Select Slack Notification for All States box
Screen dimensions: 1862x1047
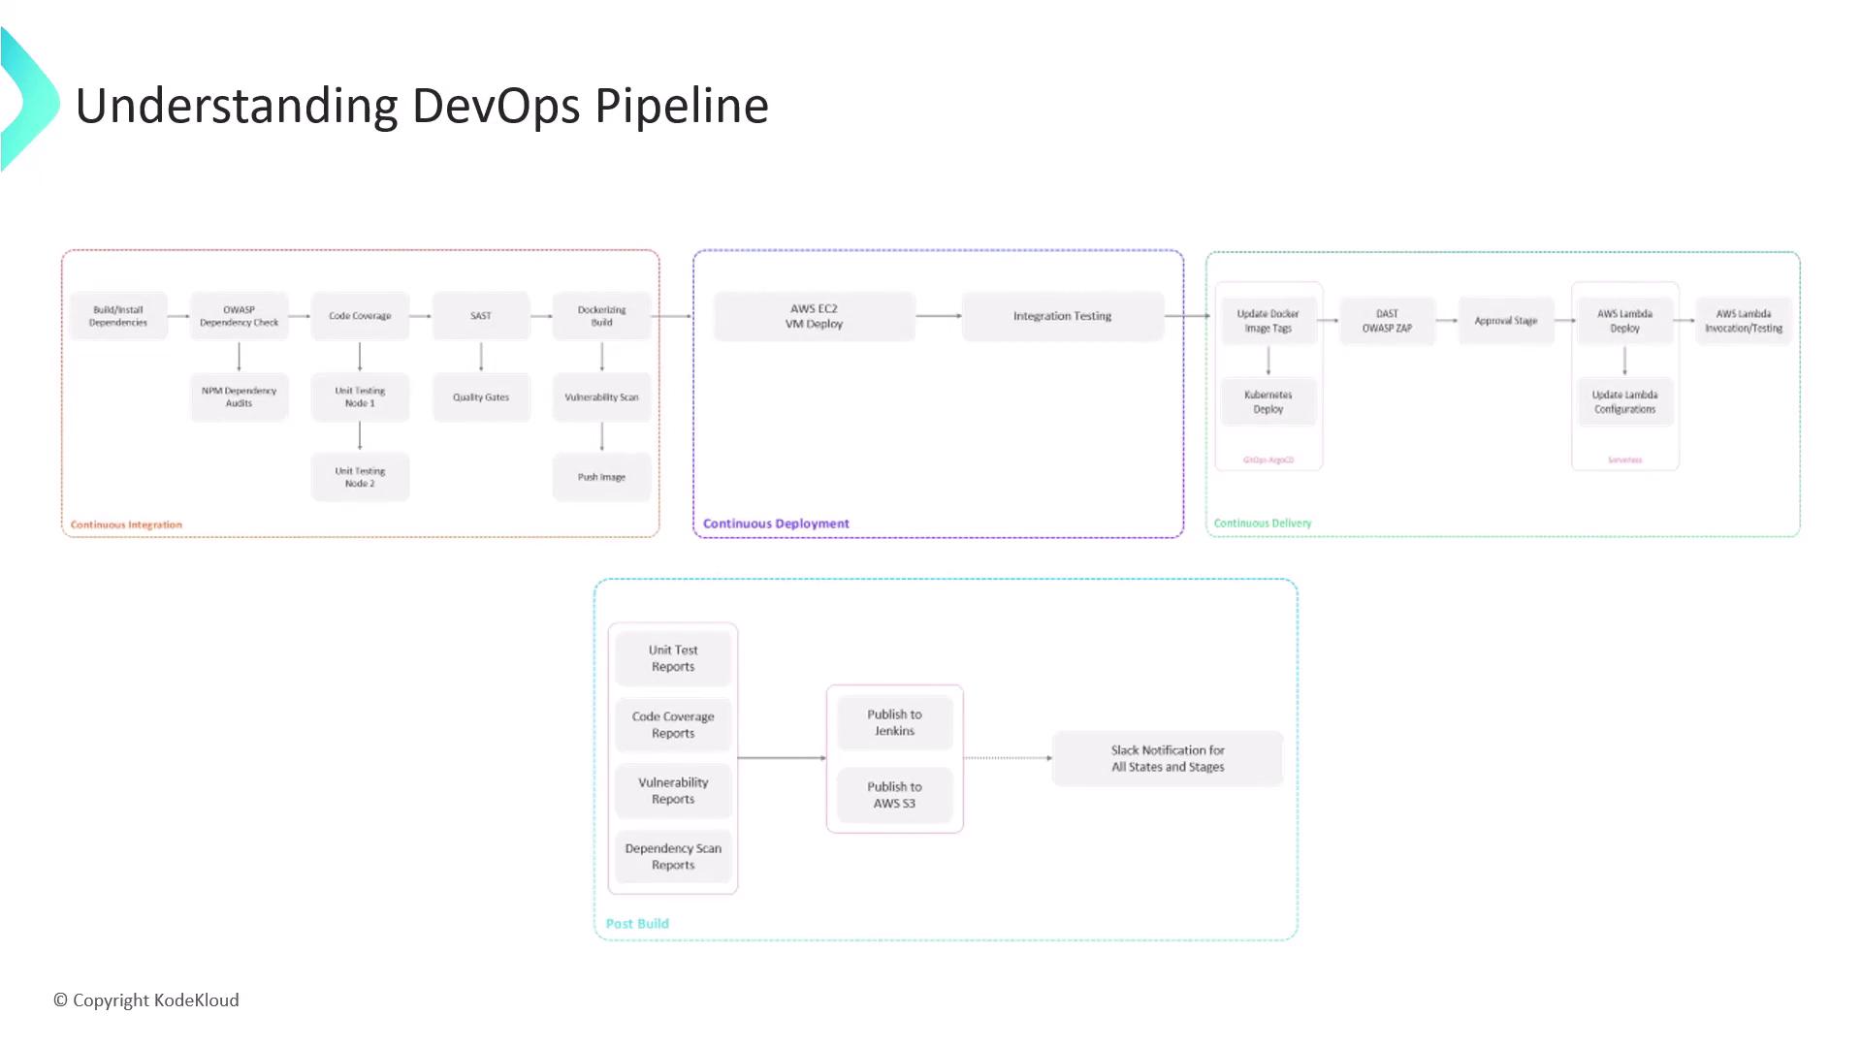(x=1168, y=758)
